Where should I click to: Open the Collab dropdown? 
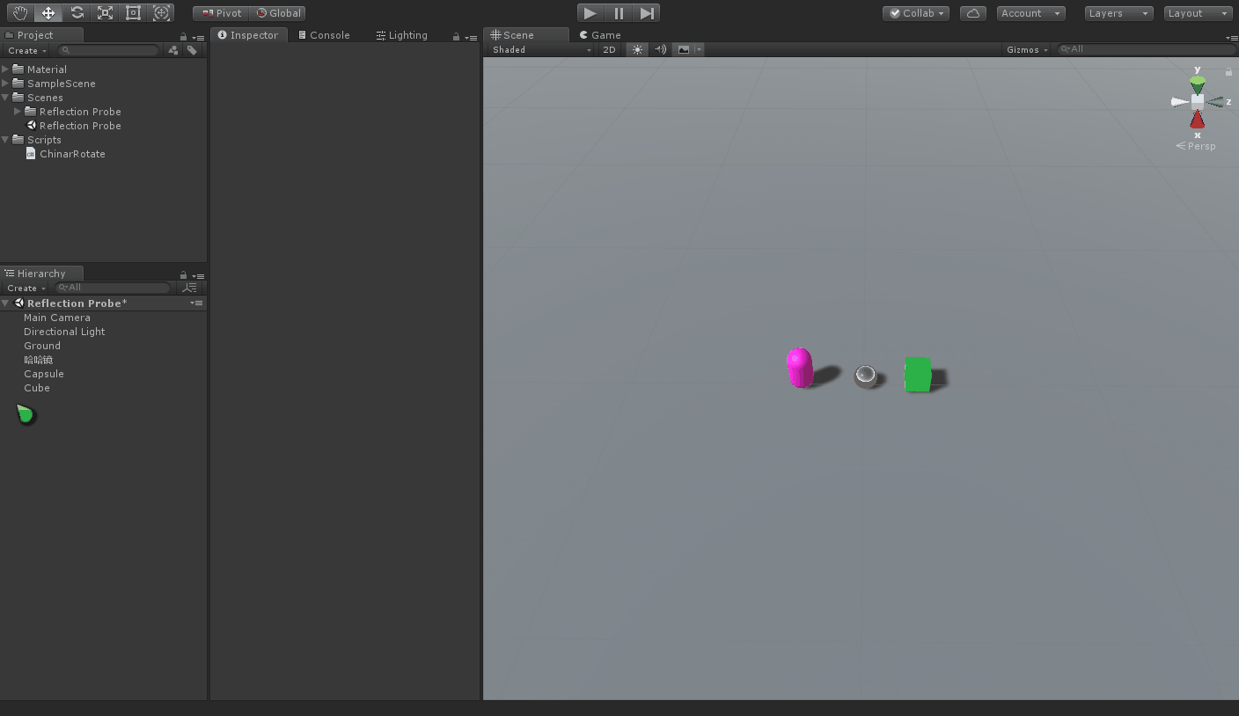[x=916, y=13]
